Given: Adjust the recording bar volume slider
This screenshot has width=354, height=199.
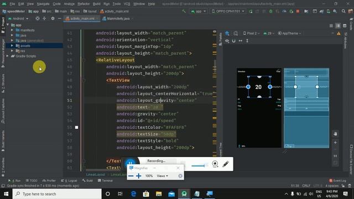Looking at the screenshot, I should [x=199, y=166].
